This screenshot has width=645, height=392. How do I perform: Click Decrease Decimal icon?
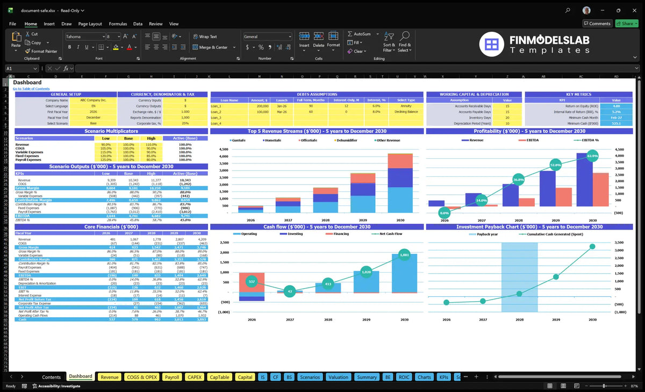point(288,47)
